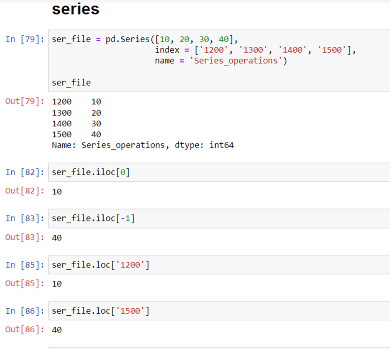
Task: Click the Out[85] output prompt
Action: click(x=24, y=283)
